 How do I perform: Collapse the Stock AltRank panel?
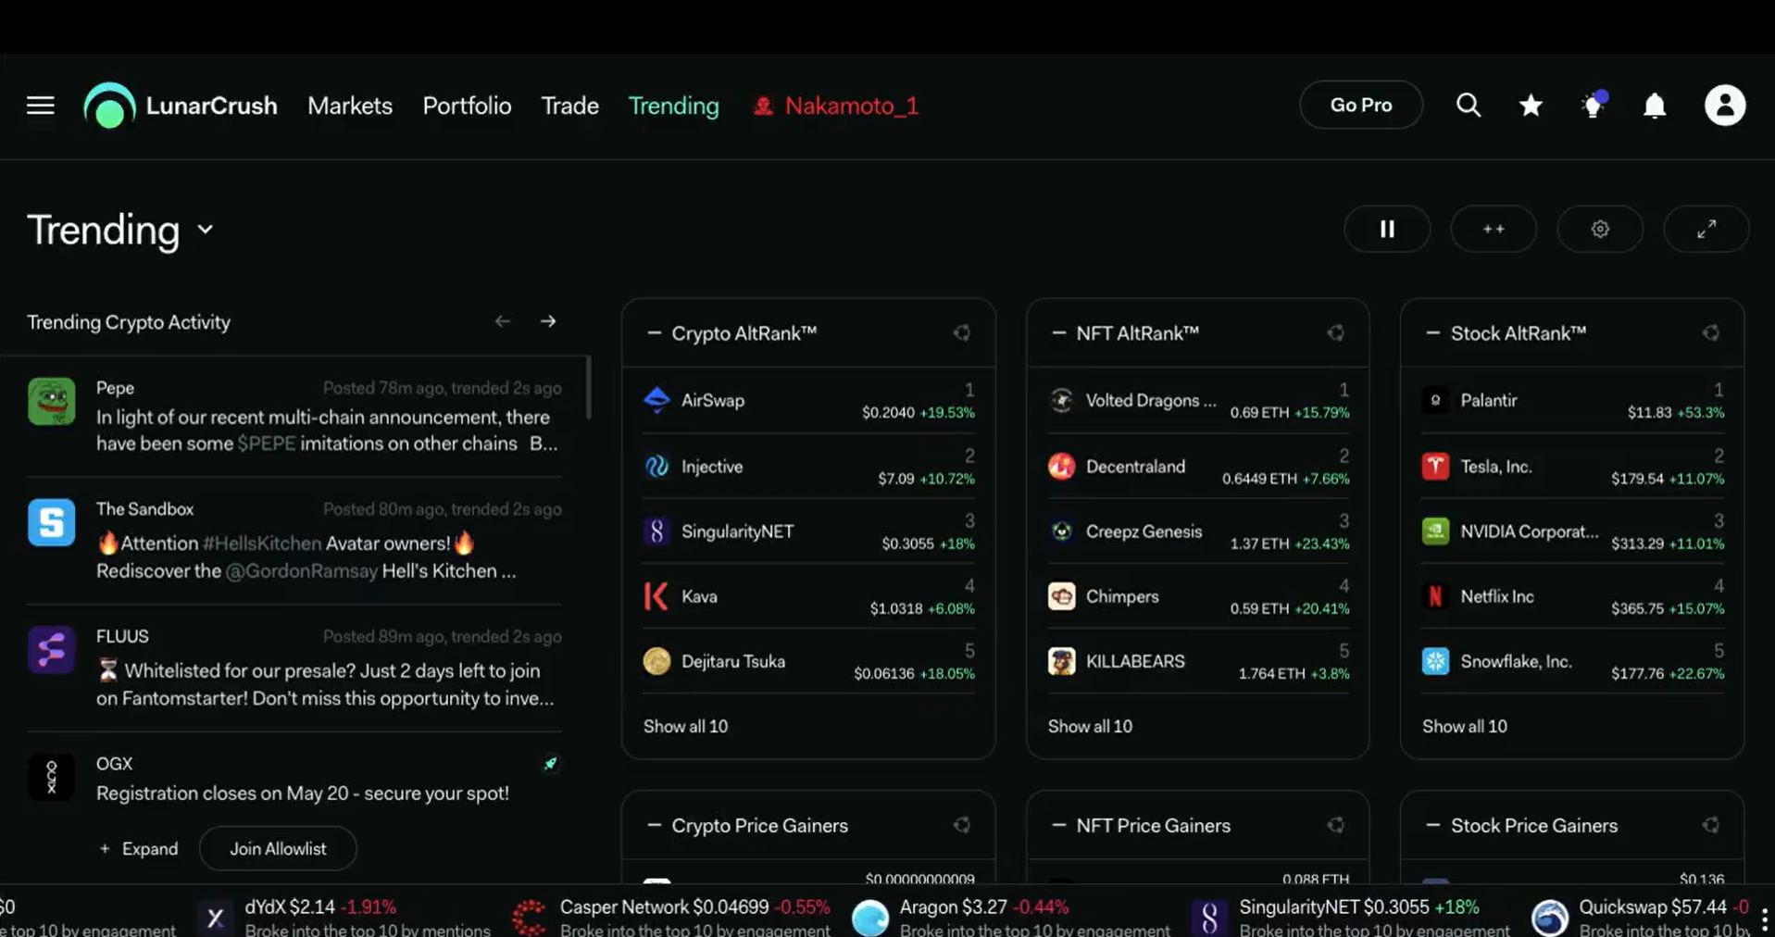pos(1432,333)
